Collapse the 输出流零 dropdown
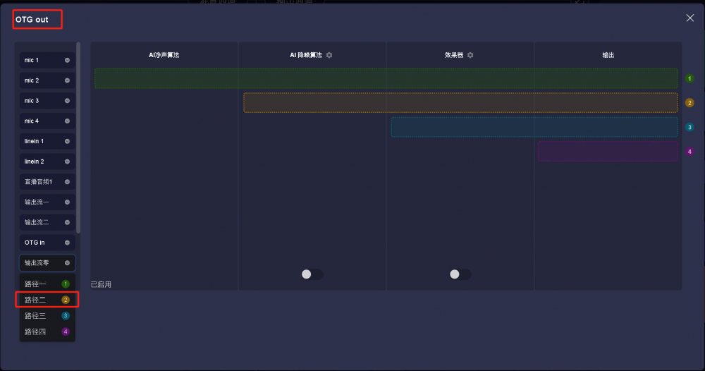 point(67,263)
